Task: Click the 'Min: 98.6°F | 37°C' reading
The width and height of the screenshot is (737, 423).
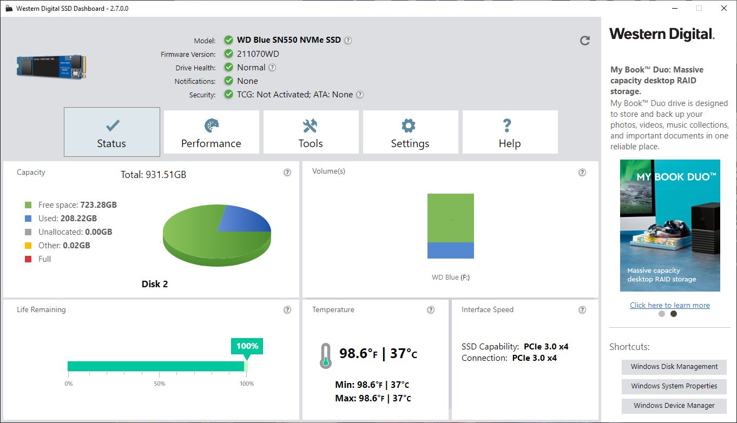Action: point(372,385)
